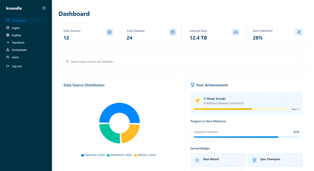The width and height of the screenshot is (314, 171).
Task: Click the knoodle logo text
Action: click(14, 8)
